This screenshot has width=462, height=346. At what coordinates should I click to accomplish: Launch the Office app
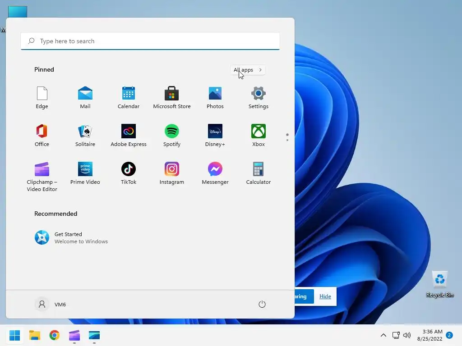(x=42, y=135)
